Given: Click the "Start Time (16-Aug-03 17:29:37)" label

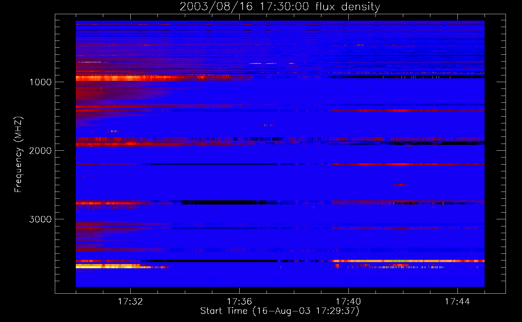Looking at the screenshot, I should pos(280,311).
